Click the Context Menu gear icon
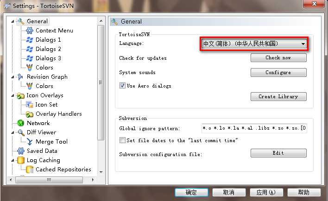Viewport: 328px width, 201px height. (30, 31)
